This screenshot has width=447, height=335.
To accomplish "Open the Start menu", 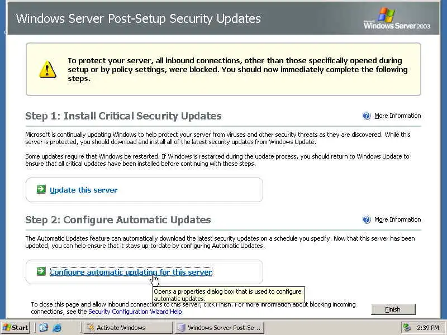I will coord(16,328).
